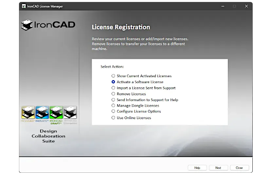This screenshot has height=175, width=272.
Task: Select Manage Dongle Licenses option
Action: tap(113, 105)
